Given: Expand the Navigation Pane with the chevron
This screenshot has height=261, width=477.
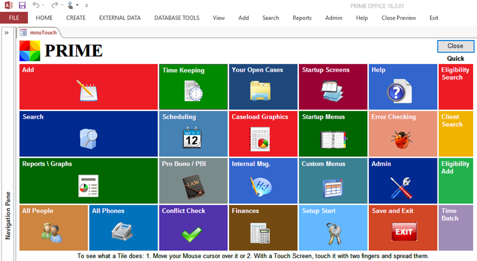Looking at the screenshot, I should coord(6,32).
